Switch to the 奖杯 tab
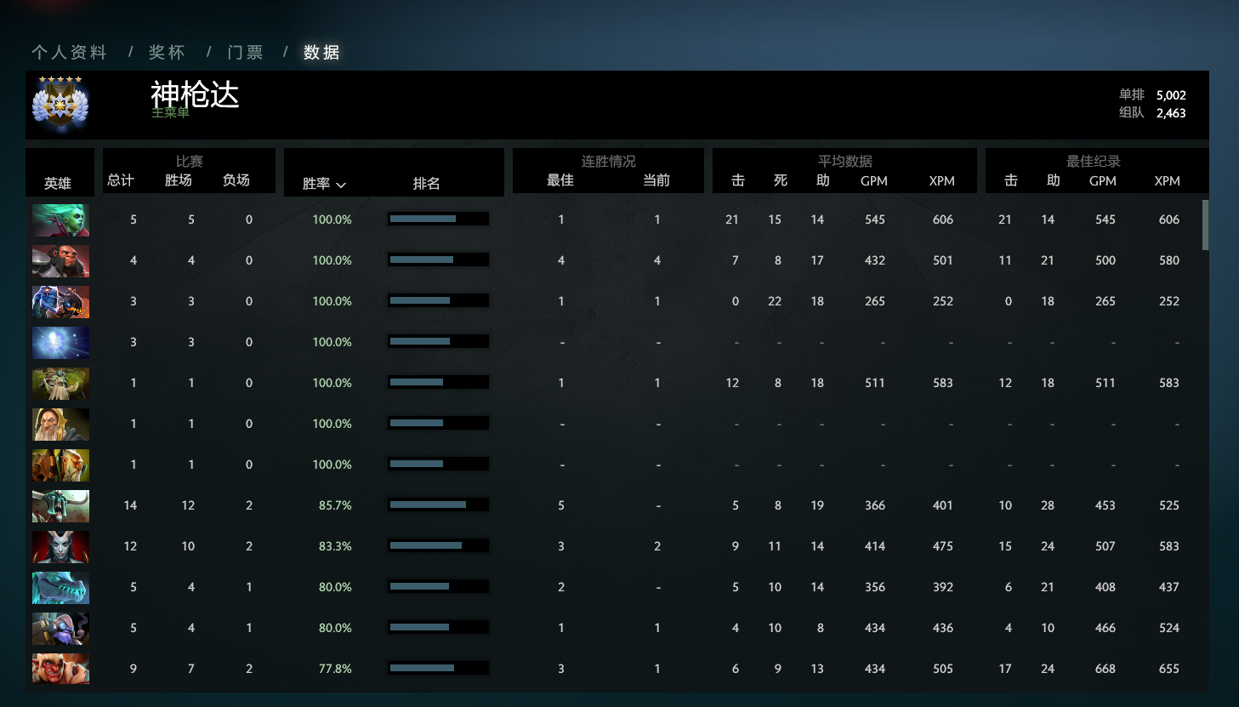Image resolution: width=1239 pixels, height=707 pixels. click(167, 52)
